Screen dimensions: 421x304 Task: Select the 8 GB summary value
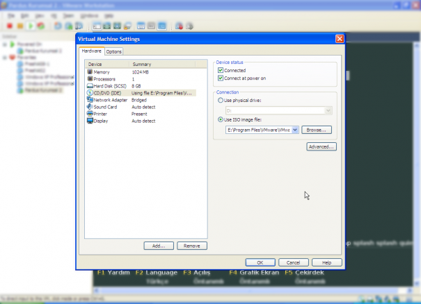tap(136, 86)
